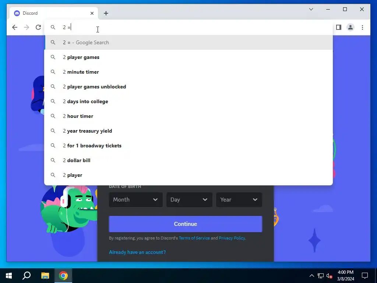Open a new tab with the plus button
The width and height of the screenshot is (377, 283).
(106, 13)
